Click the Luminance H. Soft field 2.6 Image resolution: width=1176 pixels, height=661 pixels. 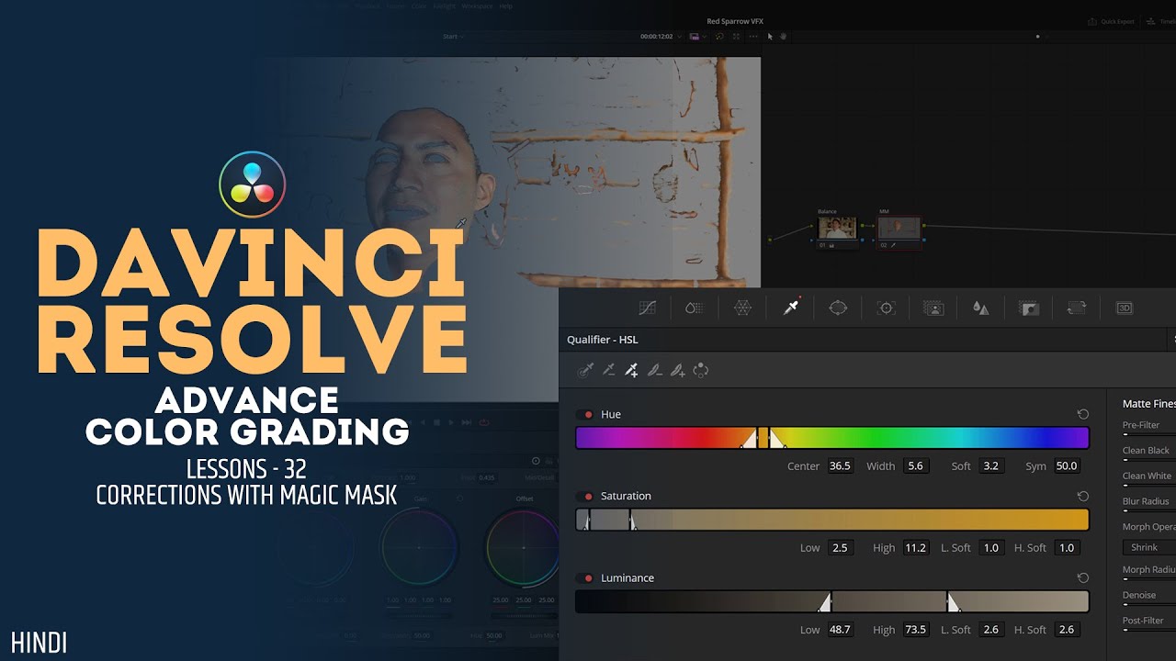(x=1067, y=629)
